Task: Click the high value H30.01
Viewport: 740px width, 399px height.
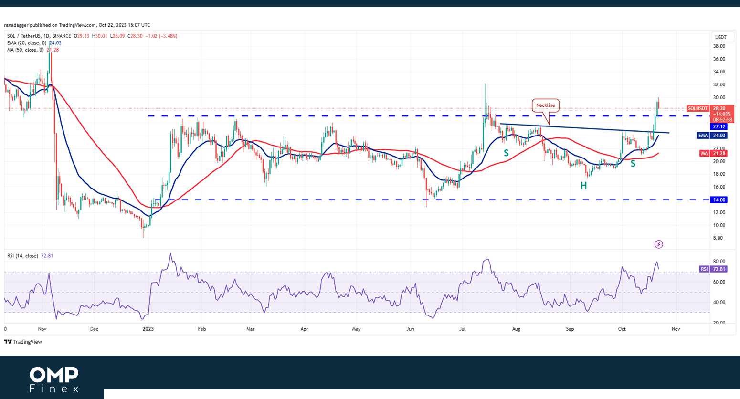Action: [99, 36]
